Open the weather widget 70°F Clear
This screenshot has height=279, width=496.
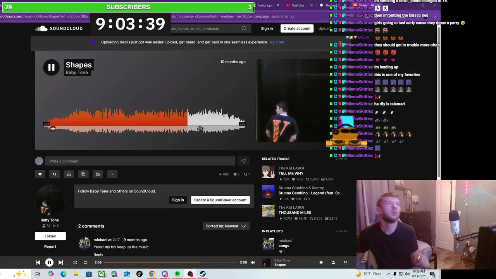click(369, 274)
